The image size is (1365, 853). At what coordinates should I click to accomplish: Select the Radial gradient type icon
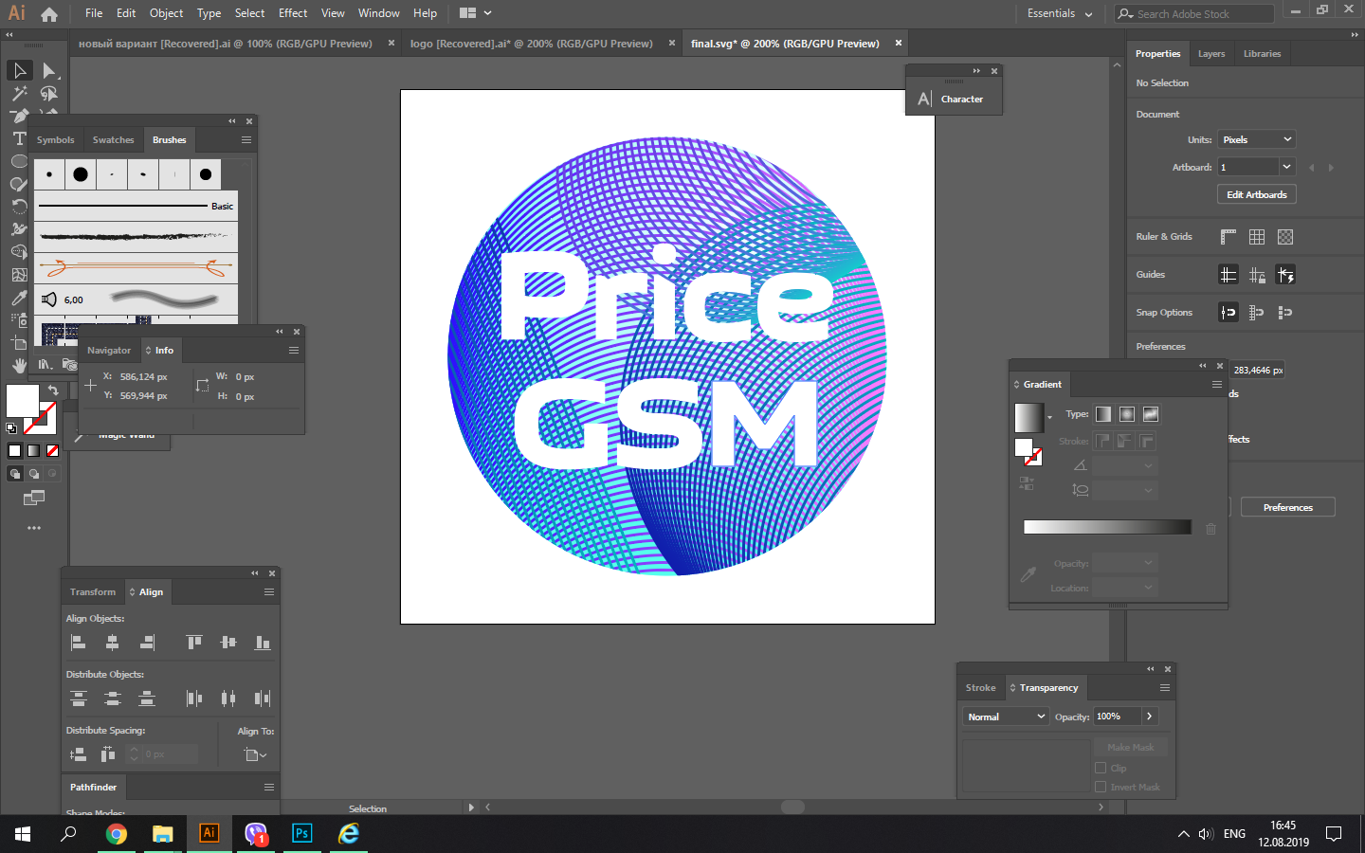1127,414
